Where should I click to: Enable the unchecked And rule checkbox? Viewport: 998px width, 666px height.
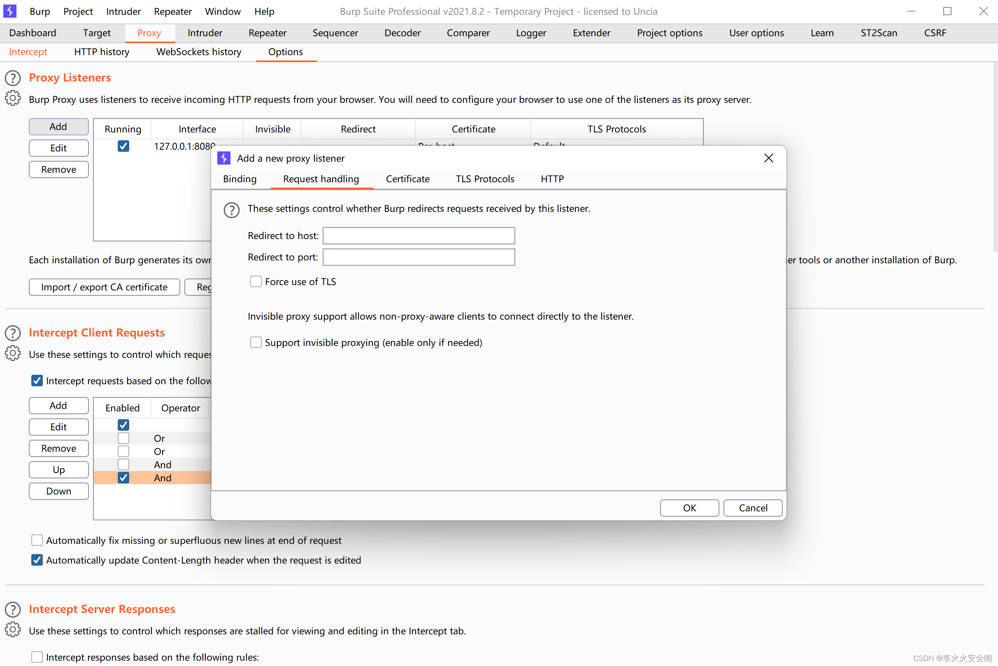(x=123, y=465)
